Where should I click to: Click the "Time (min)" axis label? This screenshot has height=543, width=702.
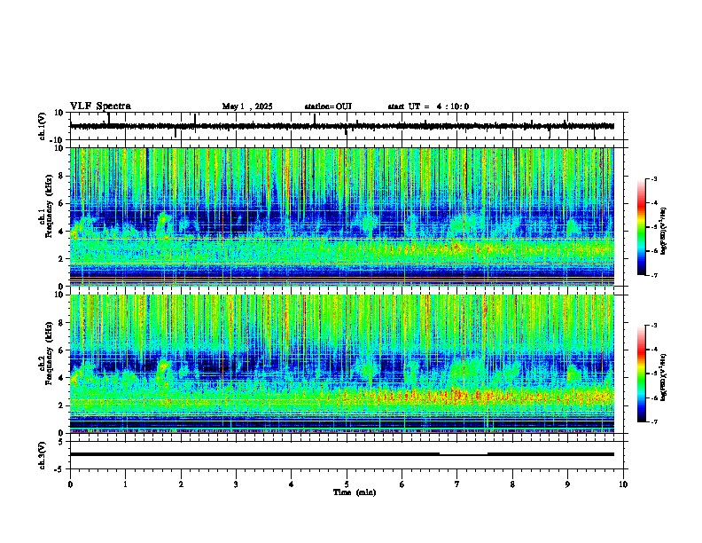[x=355, y=492]
